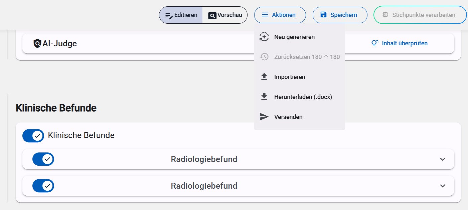Viewport: 468px width, 210px height.
Task: Switch to Editieren mode
Action: tap(181, 15)
